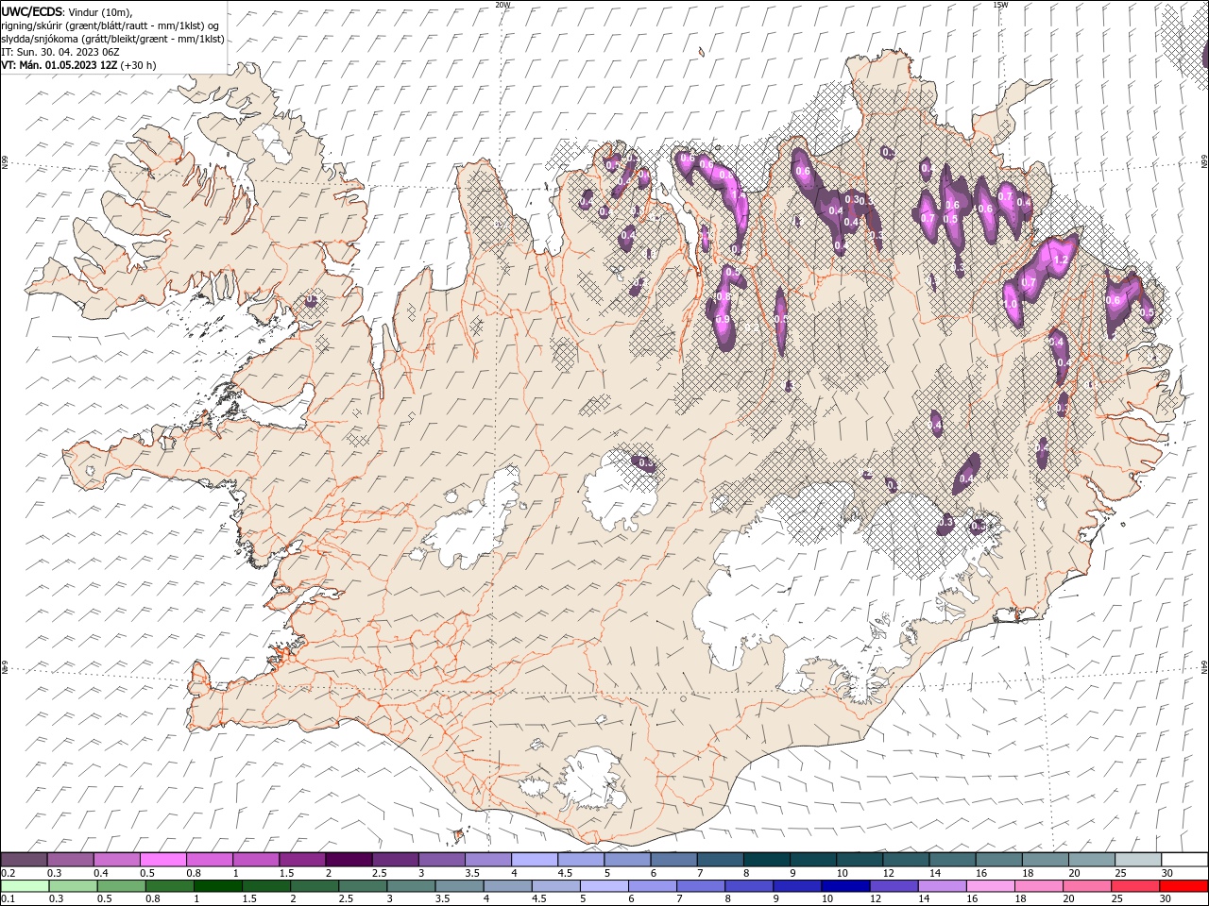Click the '1.0' snowfall value on the map
Viewport: 1209px width, 906px height.
point(1011,305)
